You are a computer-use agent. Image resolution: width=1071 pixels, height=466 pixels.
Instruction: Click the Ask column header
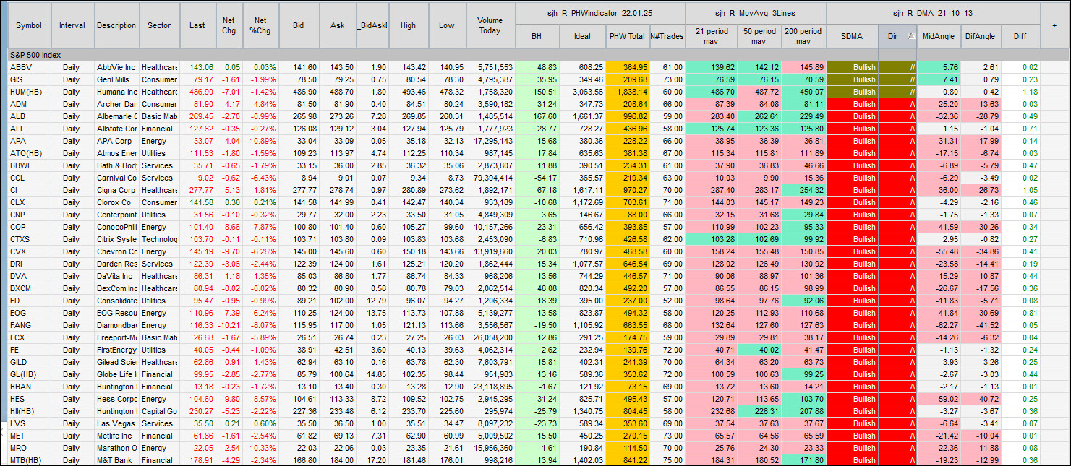coord(338,25)
